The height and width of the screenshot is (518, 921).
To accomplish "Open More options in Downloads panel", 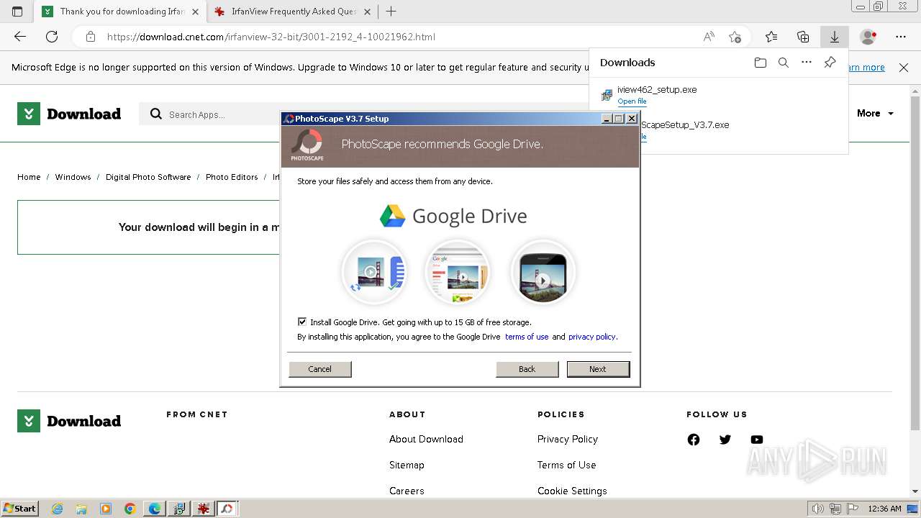I will click(x=807, y=63).
